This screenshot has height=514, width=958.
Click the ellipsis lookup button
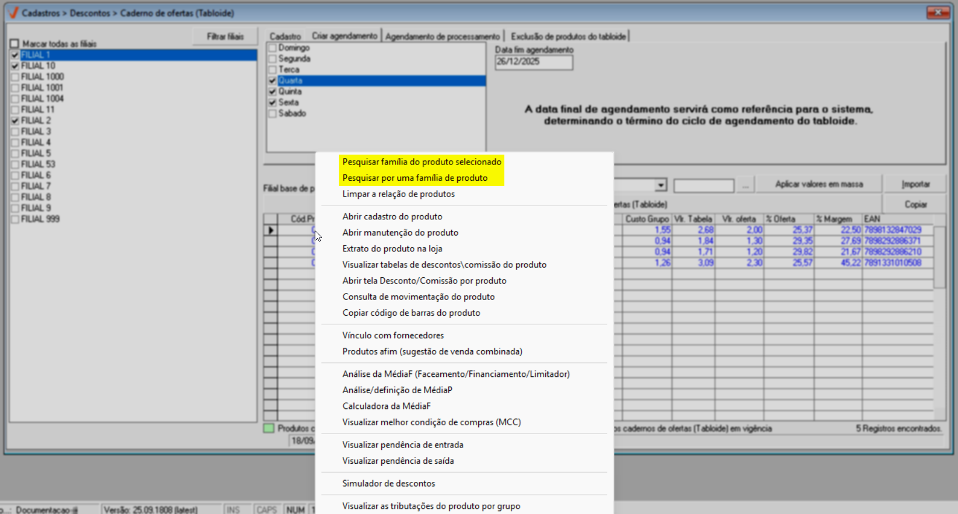(745, 186)
